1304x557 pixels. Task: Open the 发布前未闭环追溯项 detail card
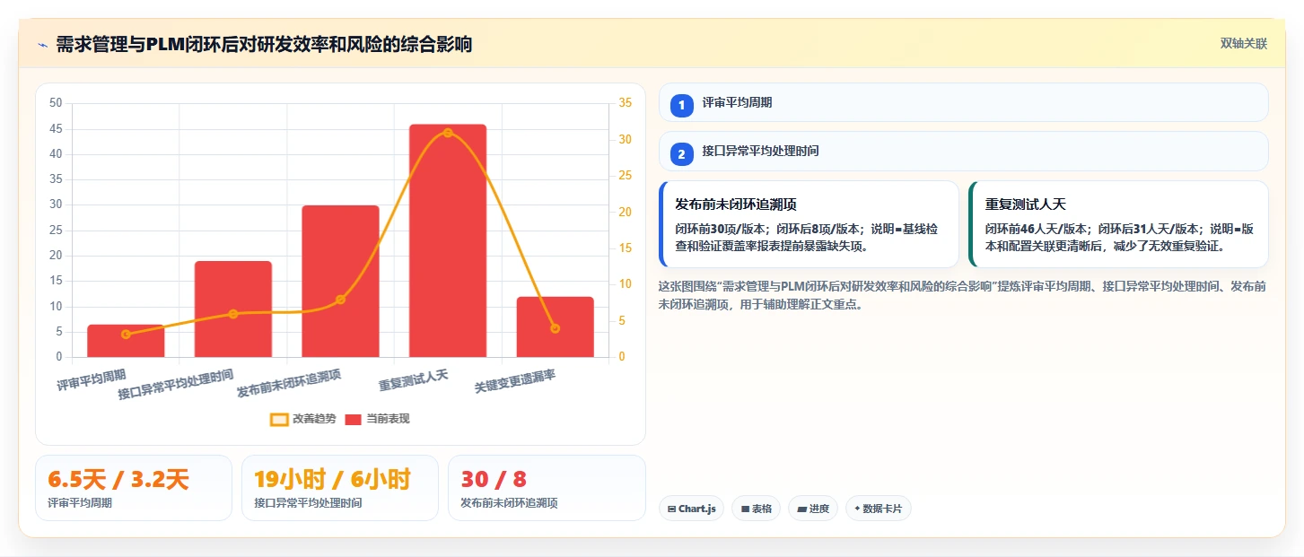point(809,224)
